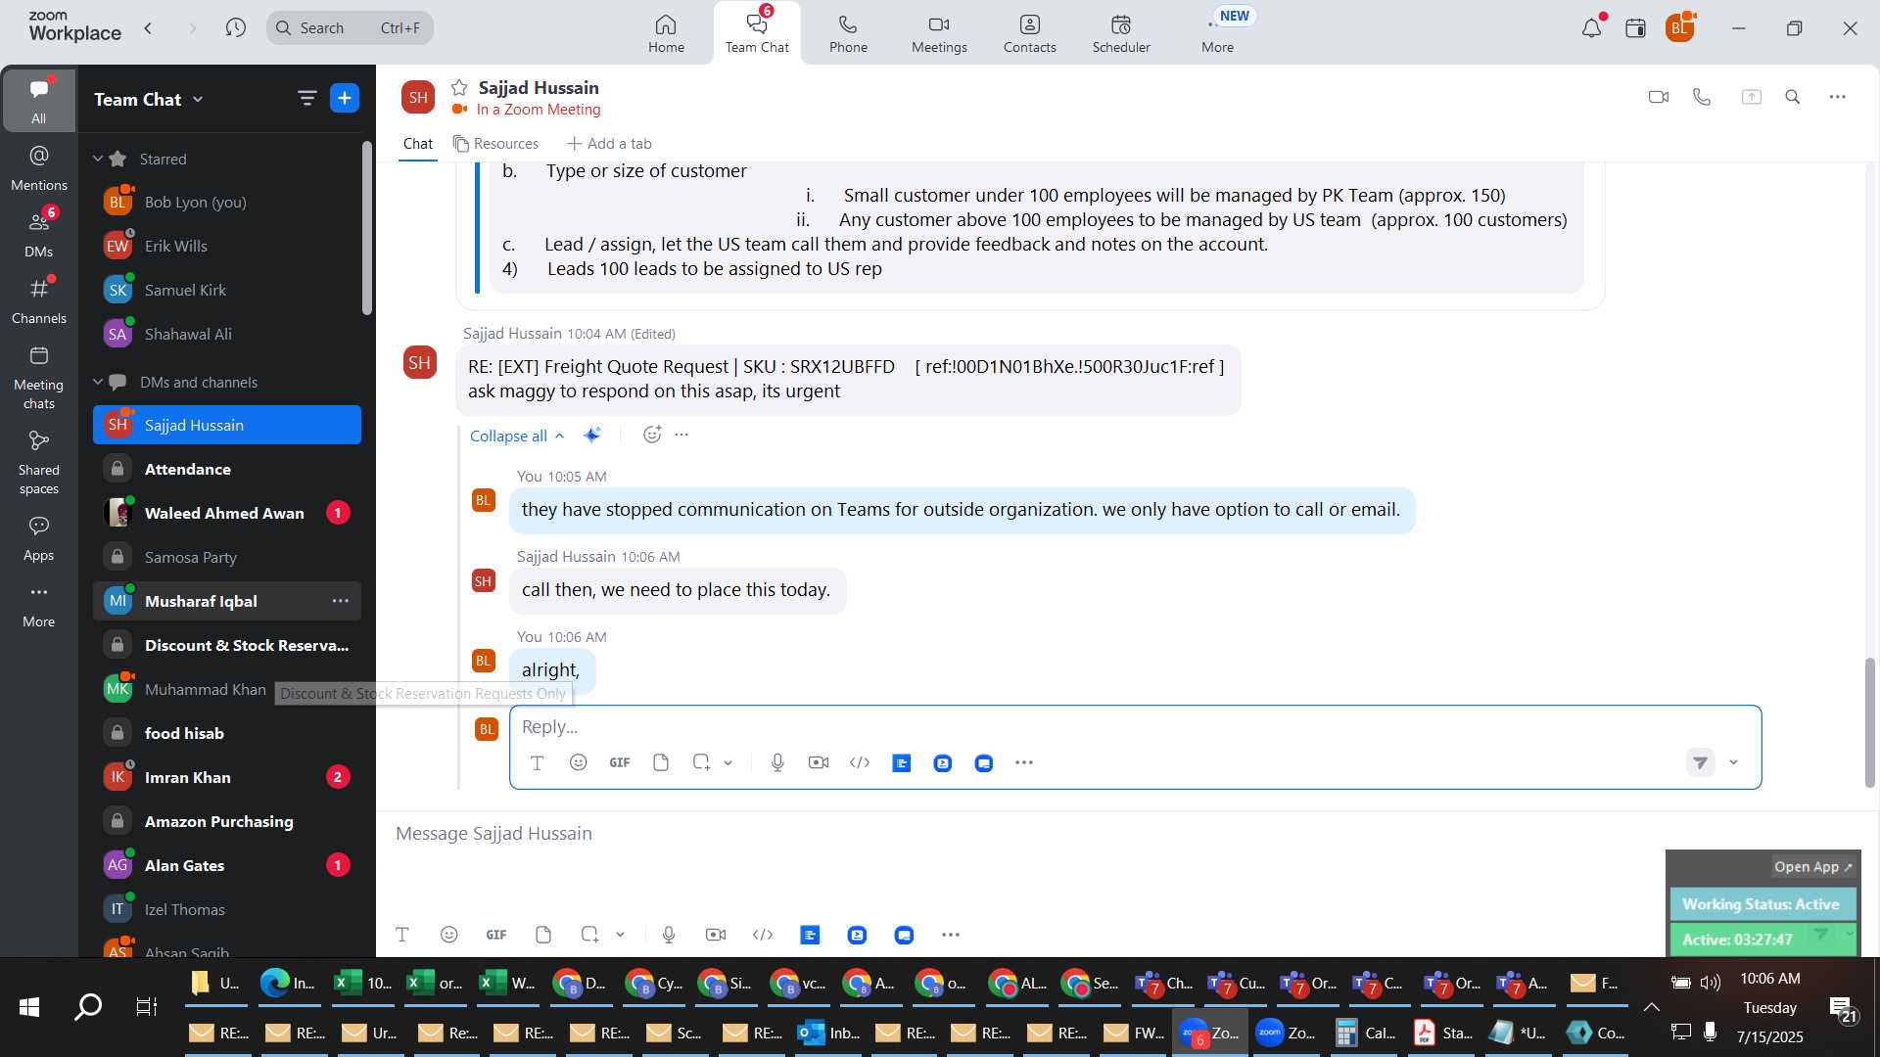The height and width of the screenshot is (1057, 1880).
Task: Open the Team Chat filter icon
Action: 306,98
